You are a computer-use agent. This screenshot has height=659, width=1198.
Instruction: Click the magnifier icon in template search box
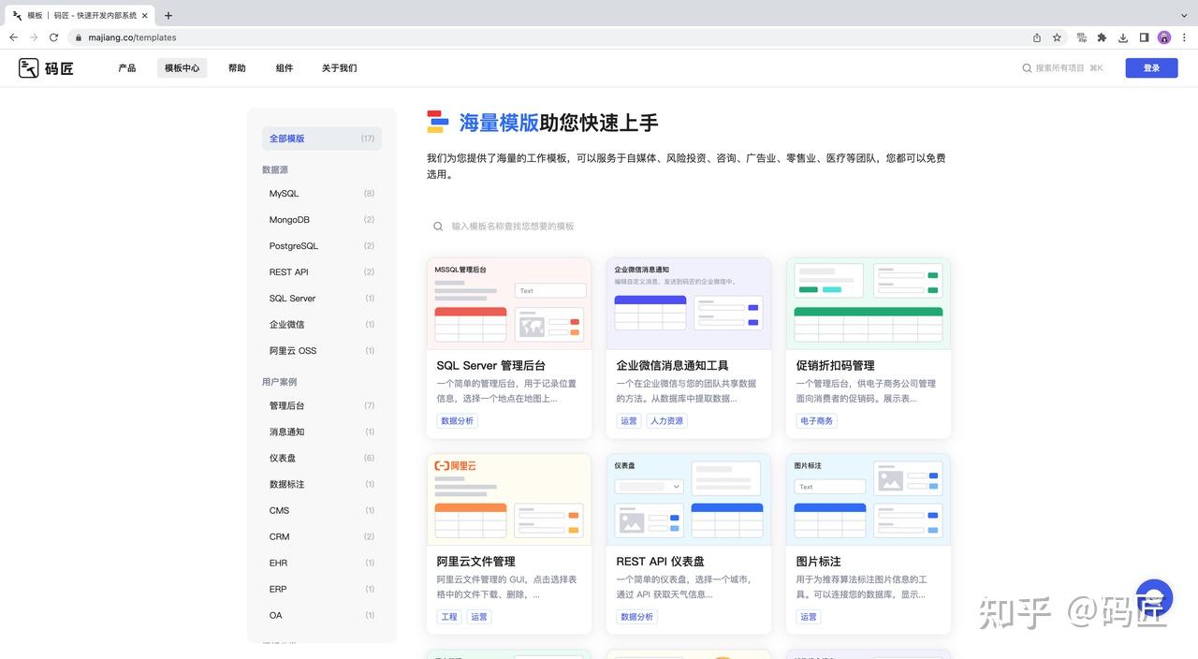[438, 227]
